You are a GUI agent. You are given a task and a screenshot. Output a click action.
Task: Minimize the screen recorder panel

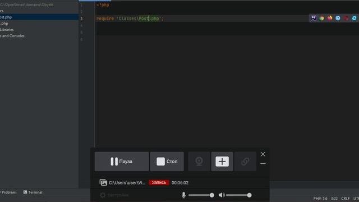263,164
